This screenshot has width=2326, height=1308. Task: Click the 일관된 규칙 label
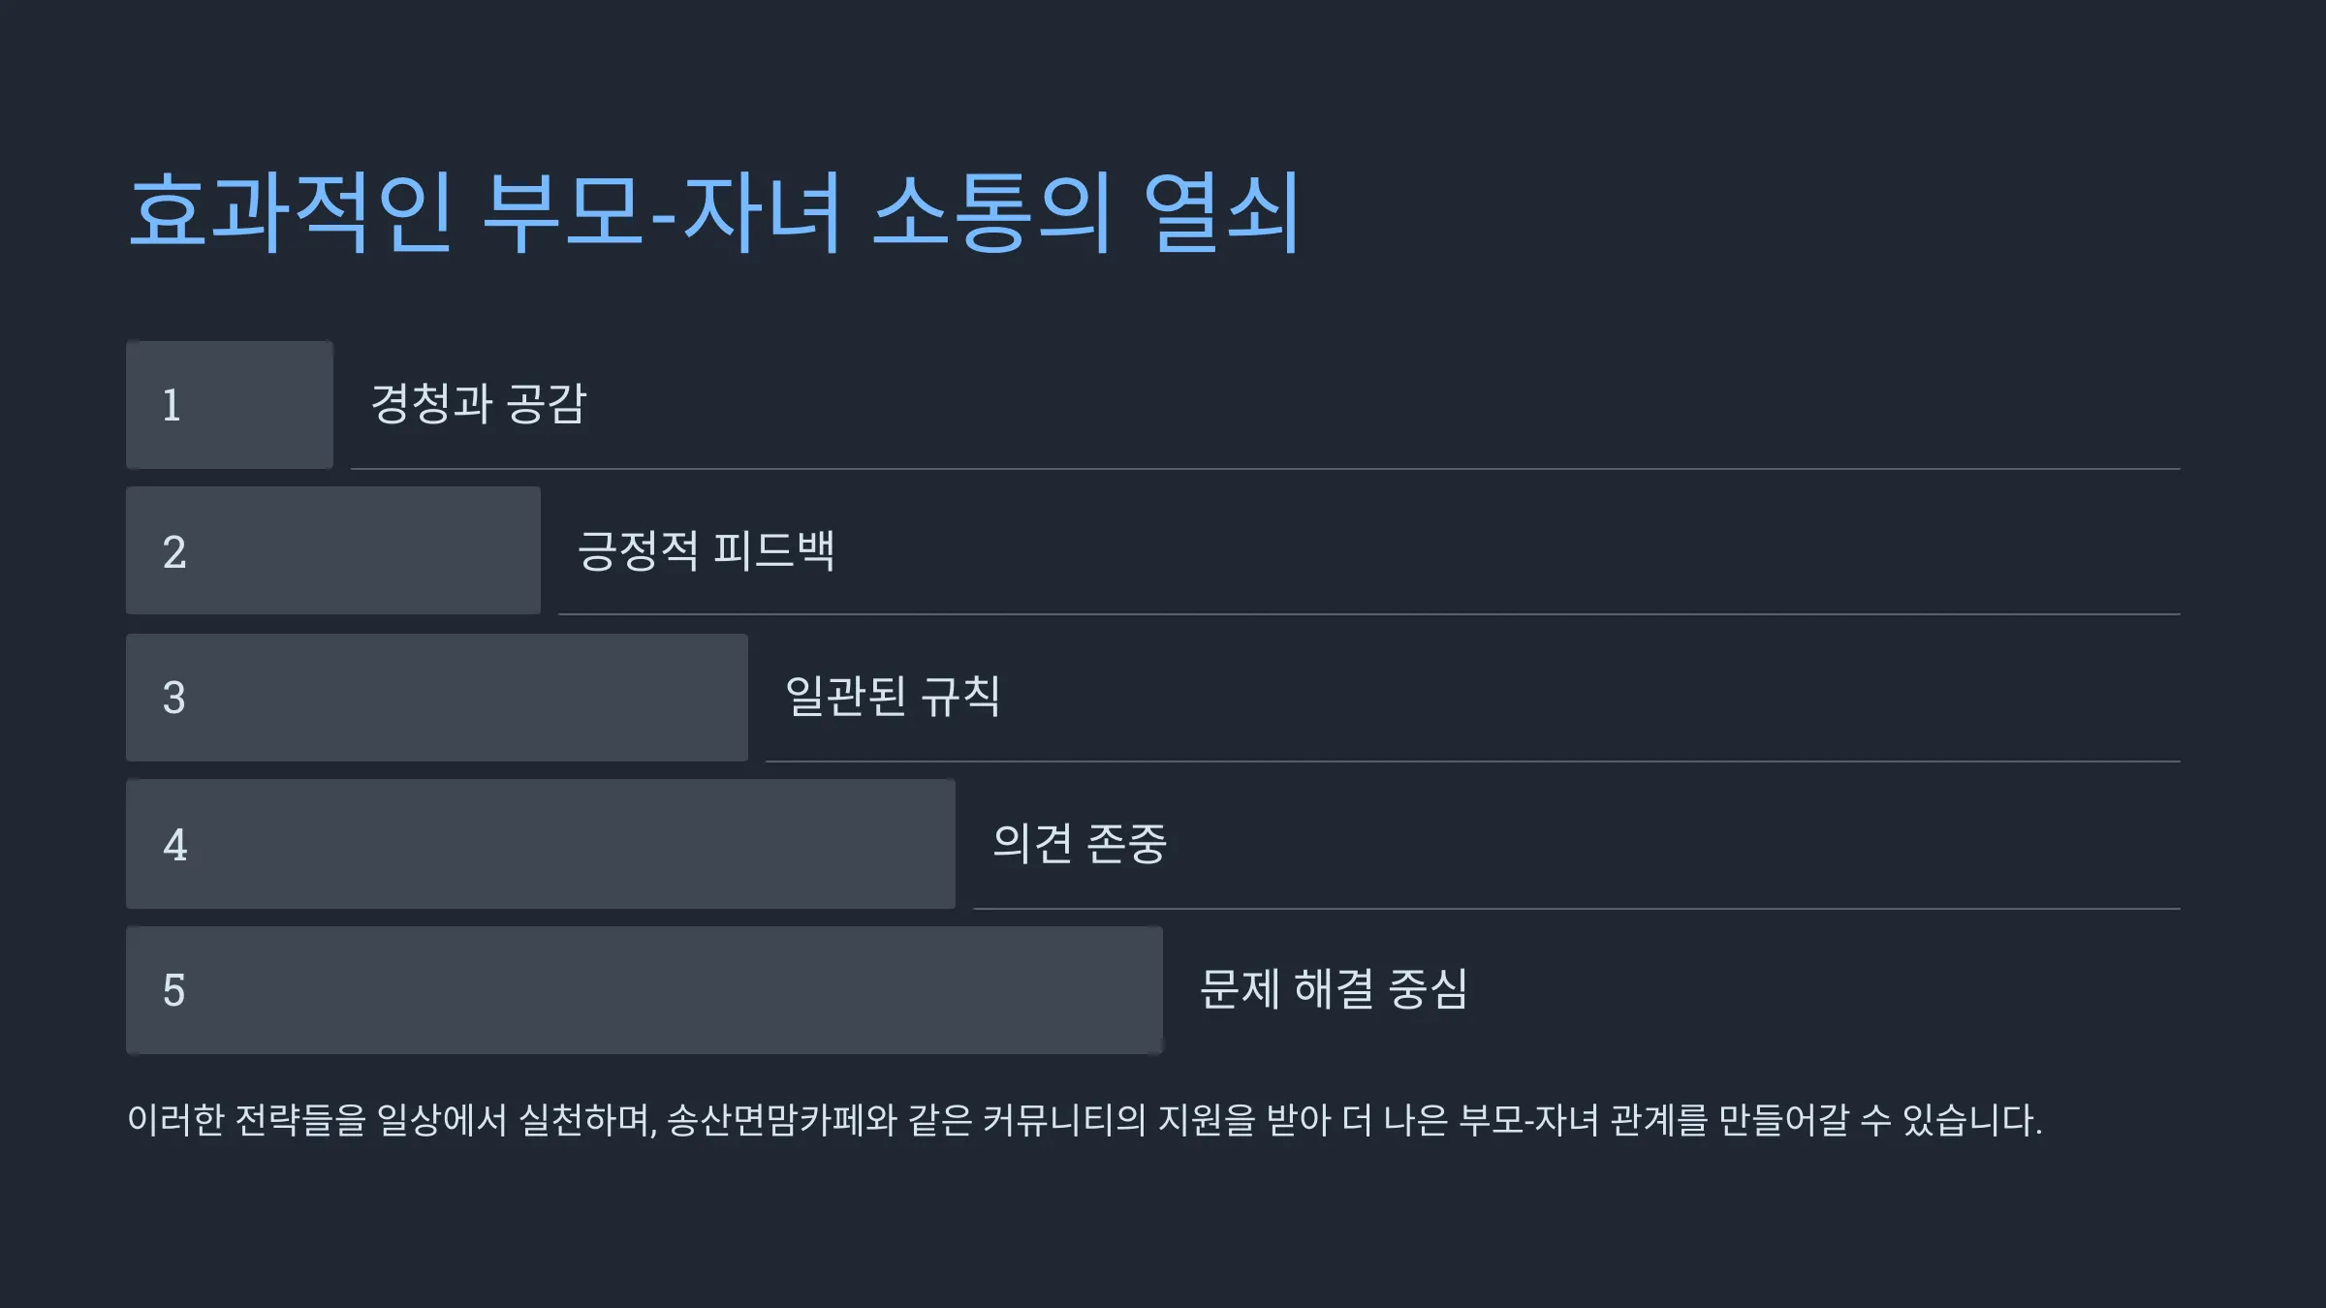coord(893,697)
